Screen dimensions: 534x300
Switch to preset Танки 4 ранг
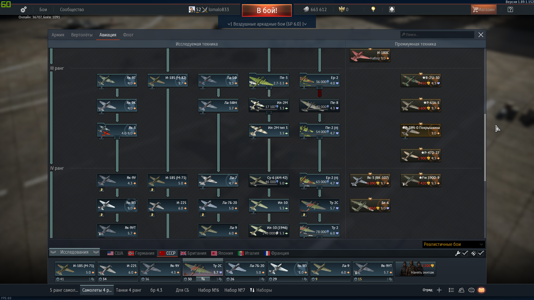point(128,290)
